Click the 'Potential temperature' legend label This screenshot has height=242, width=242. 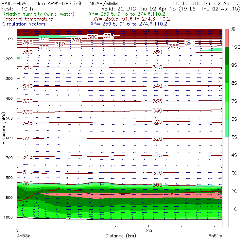tap(27, 19)
